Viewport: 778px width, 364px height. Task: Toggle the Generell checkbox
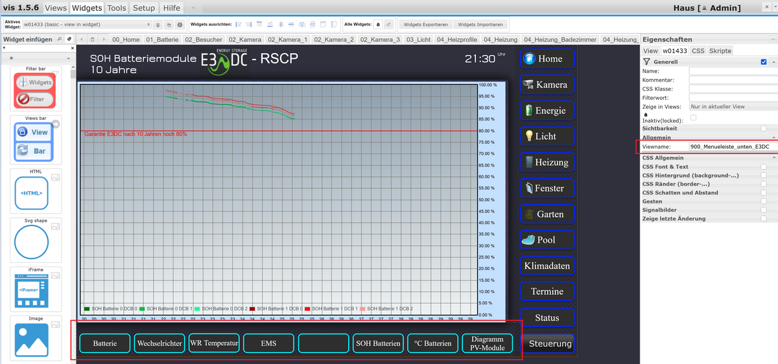pyautogui.click(x=764, y=62)
